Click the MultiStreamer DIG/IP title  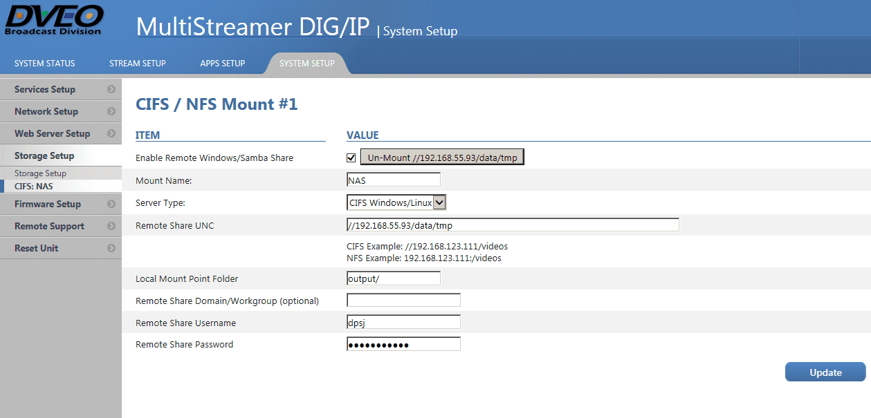[254, 26]
